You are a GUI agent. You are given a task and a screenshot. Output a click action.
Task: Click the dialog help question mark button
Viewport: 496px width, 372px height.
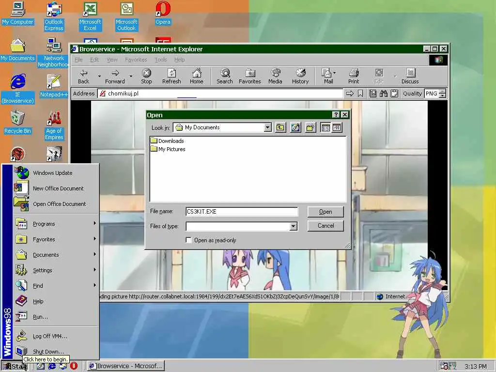[x=336, y=114]
